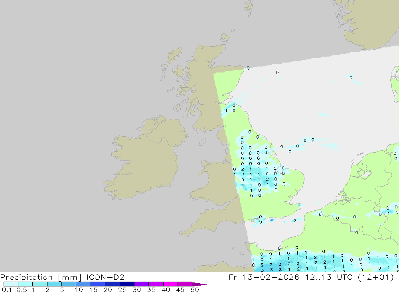399x292 pixels.
Task: Click the legend label '50'
Action: (x=195, y=290)
